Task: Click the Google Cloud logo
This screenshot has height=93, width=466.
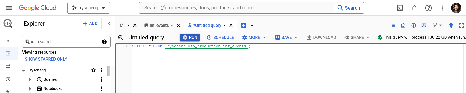Action: coord(37,8)
